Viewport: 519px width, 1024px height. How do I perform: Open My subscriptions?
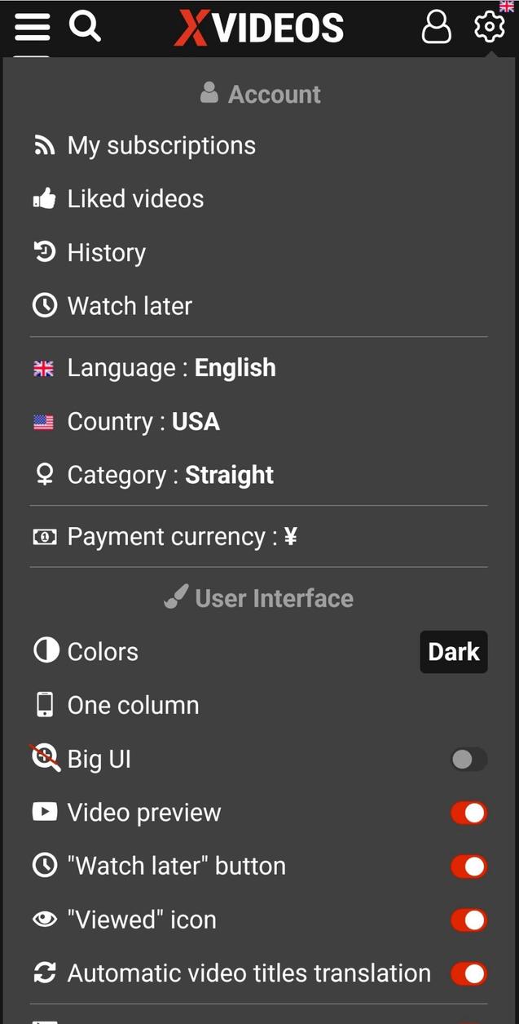tap(161, 144)
